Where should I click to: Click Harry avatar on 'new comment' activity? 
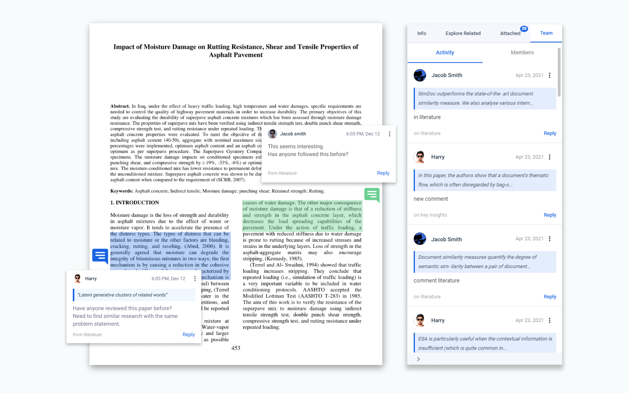pyautogui.click(x=420, y=157)
